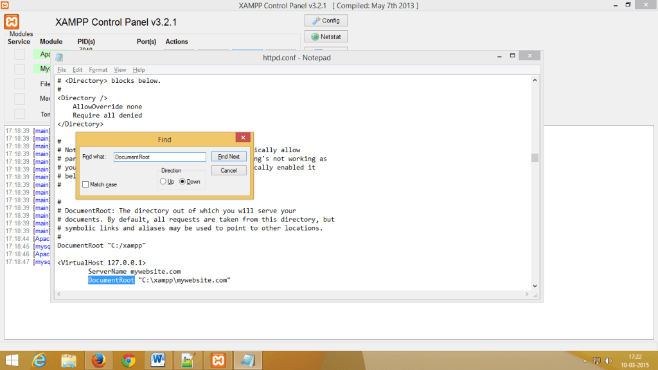Image resolution: width=658 pixels, height=370 pixels.
Task: Open Google Chrome from the taskbar
Action: [x=129, y=360]
